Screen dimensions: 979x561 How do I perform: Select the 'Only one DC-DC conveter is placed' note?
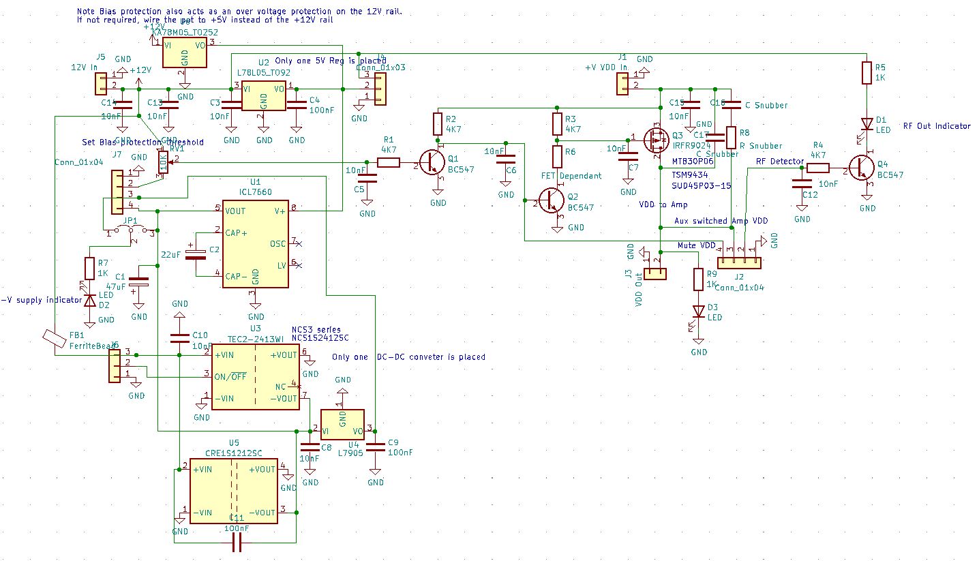point(408,357)
